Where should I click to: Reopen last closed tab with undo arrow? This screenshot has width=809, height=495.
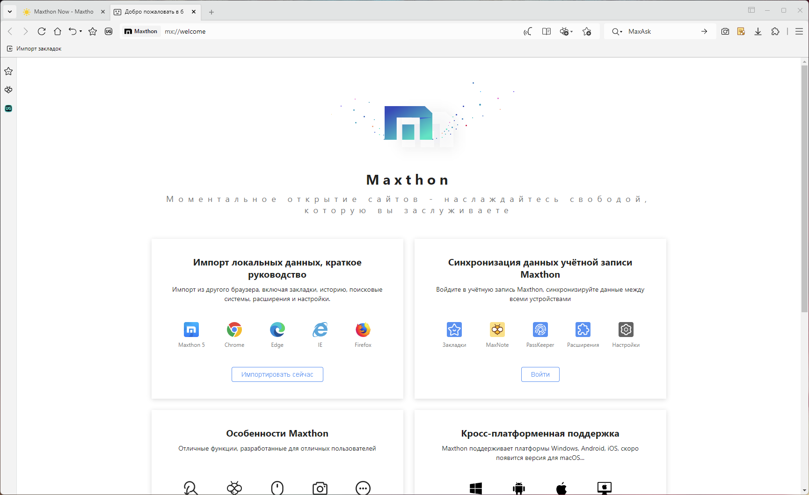[x=73, y=31]
